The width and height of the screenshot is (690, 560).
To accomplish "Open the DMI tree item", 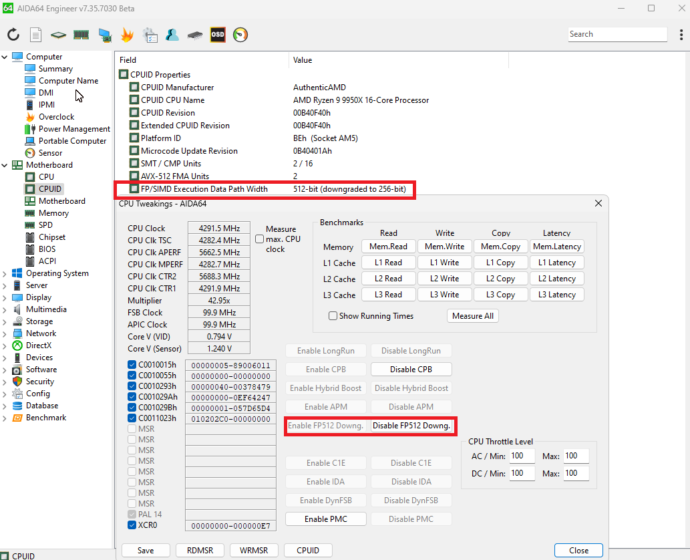I will 46,92.
